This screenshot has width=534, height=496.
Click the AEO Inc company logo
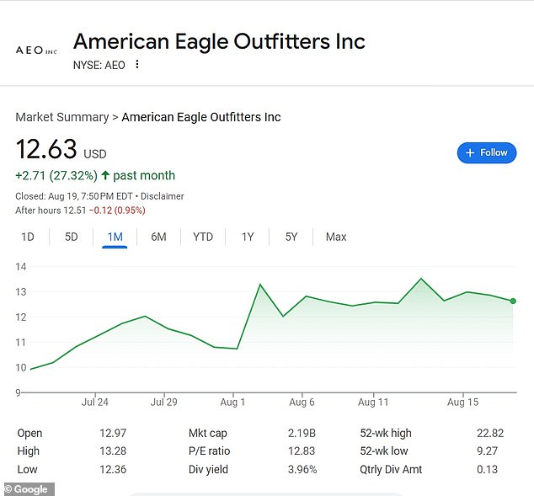36,51
